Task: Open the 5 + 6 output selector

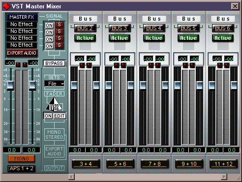Action: pos(120,164)
